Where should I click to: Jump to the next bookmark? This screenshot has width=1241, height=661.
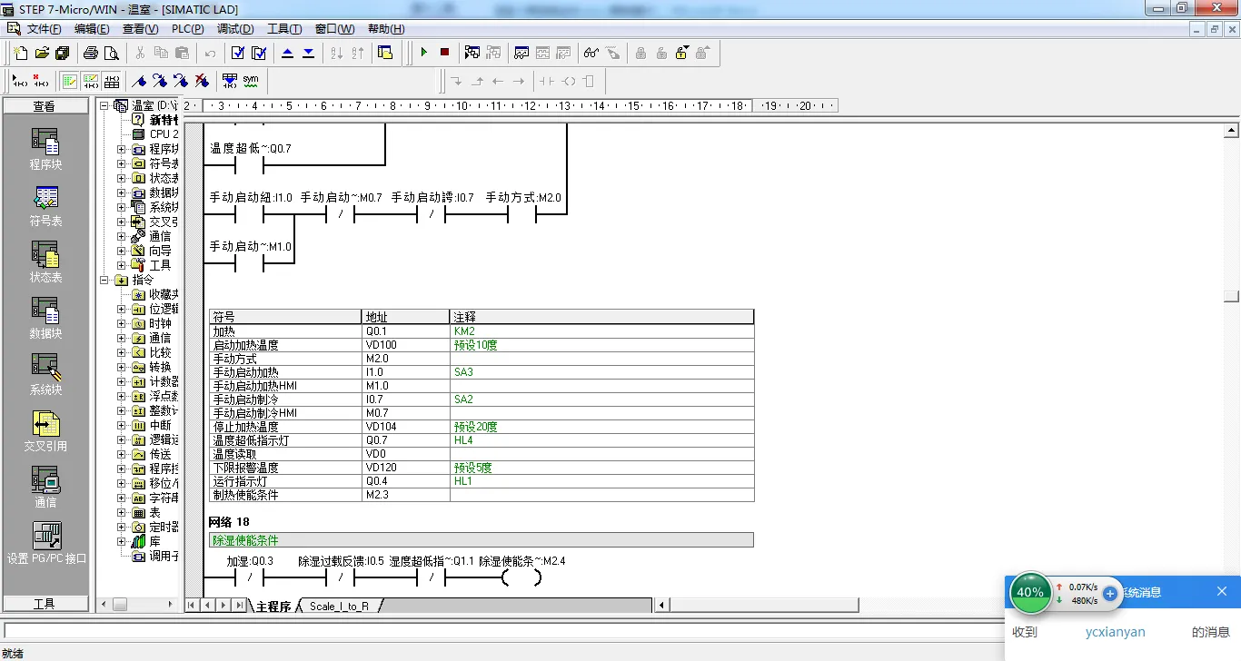[x=160, y=81]
